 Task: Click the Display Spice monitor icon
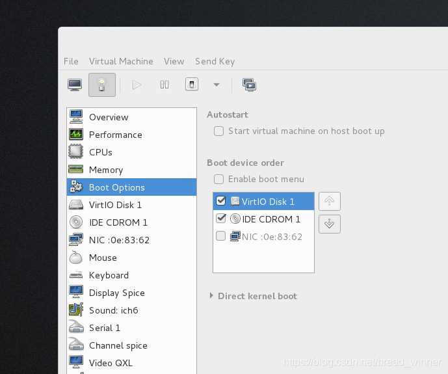(x=76, y=291)
